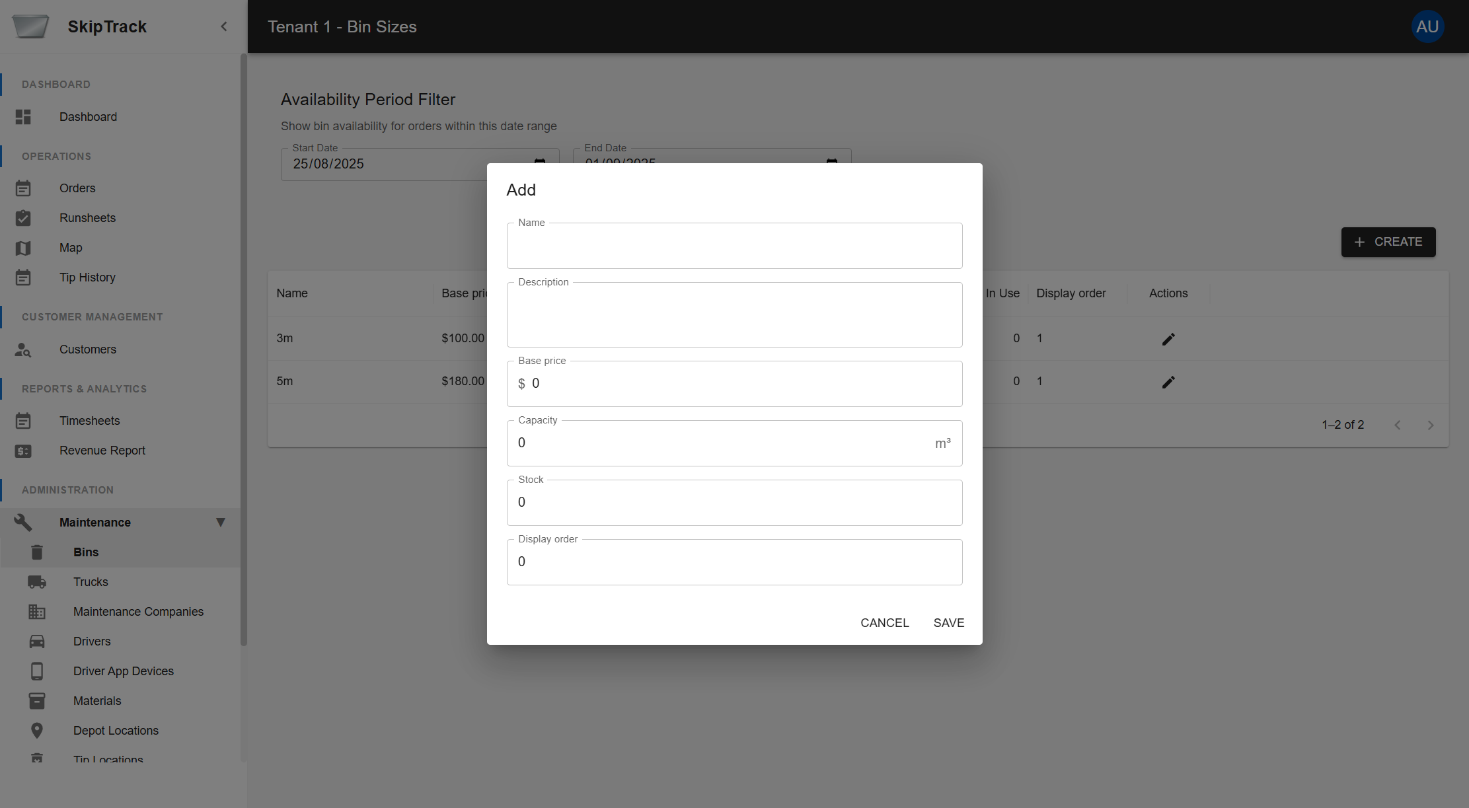The height and width of the screenshot is (808, 1469).
Task: Click the SkipTrack bin logo icon
Action: 30,26
